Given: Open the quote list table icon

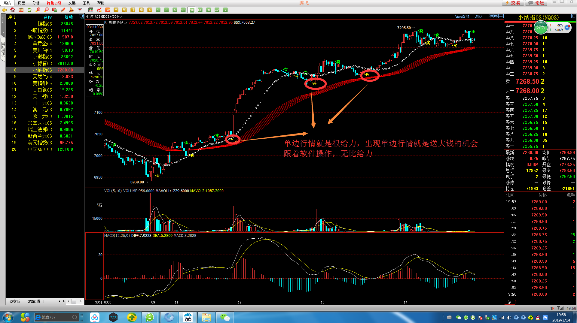Looking at the screenshot, I should click(x=91, y=10).
